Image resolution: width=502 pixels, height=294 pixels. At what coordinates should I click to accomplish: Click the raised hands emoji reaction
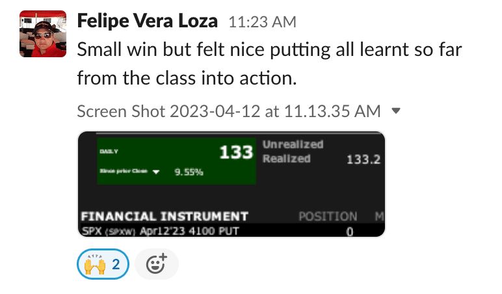pos(103,264)
